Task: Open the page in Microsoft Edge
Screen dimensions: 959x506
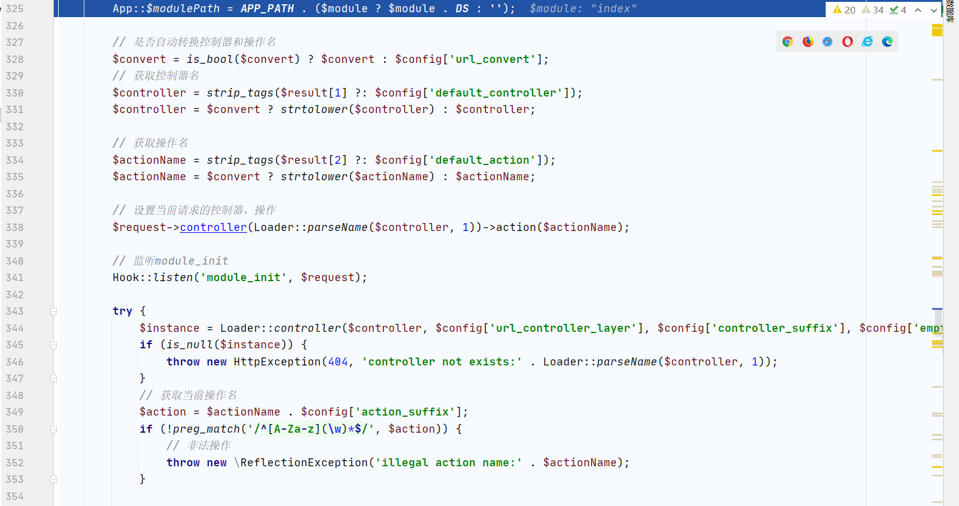Action: tap(887, 42)
